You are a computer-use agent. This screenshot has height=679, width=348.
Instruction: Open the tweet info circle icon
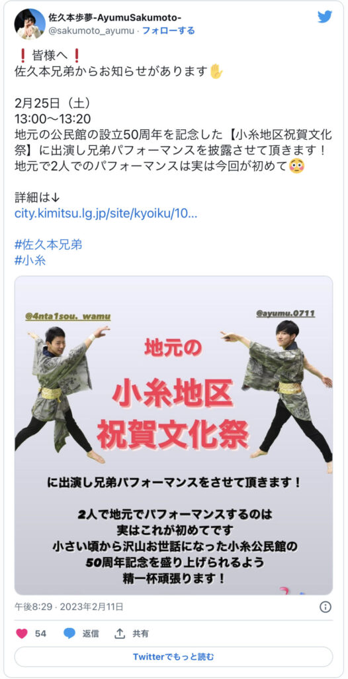click(x=325, y=607)
